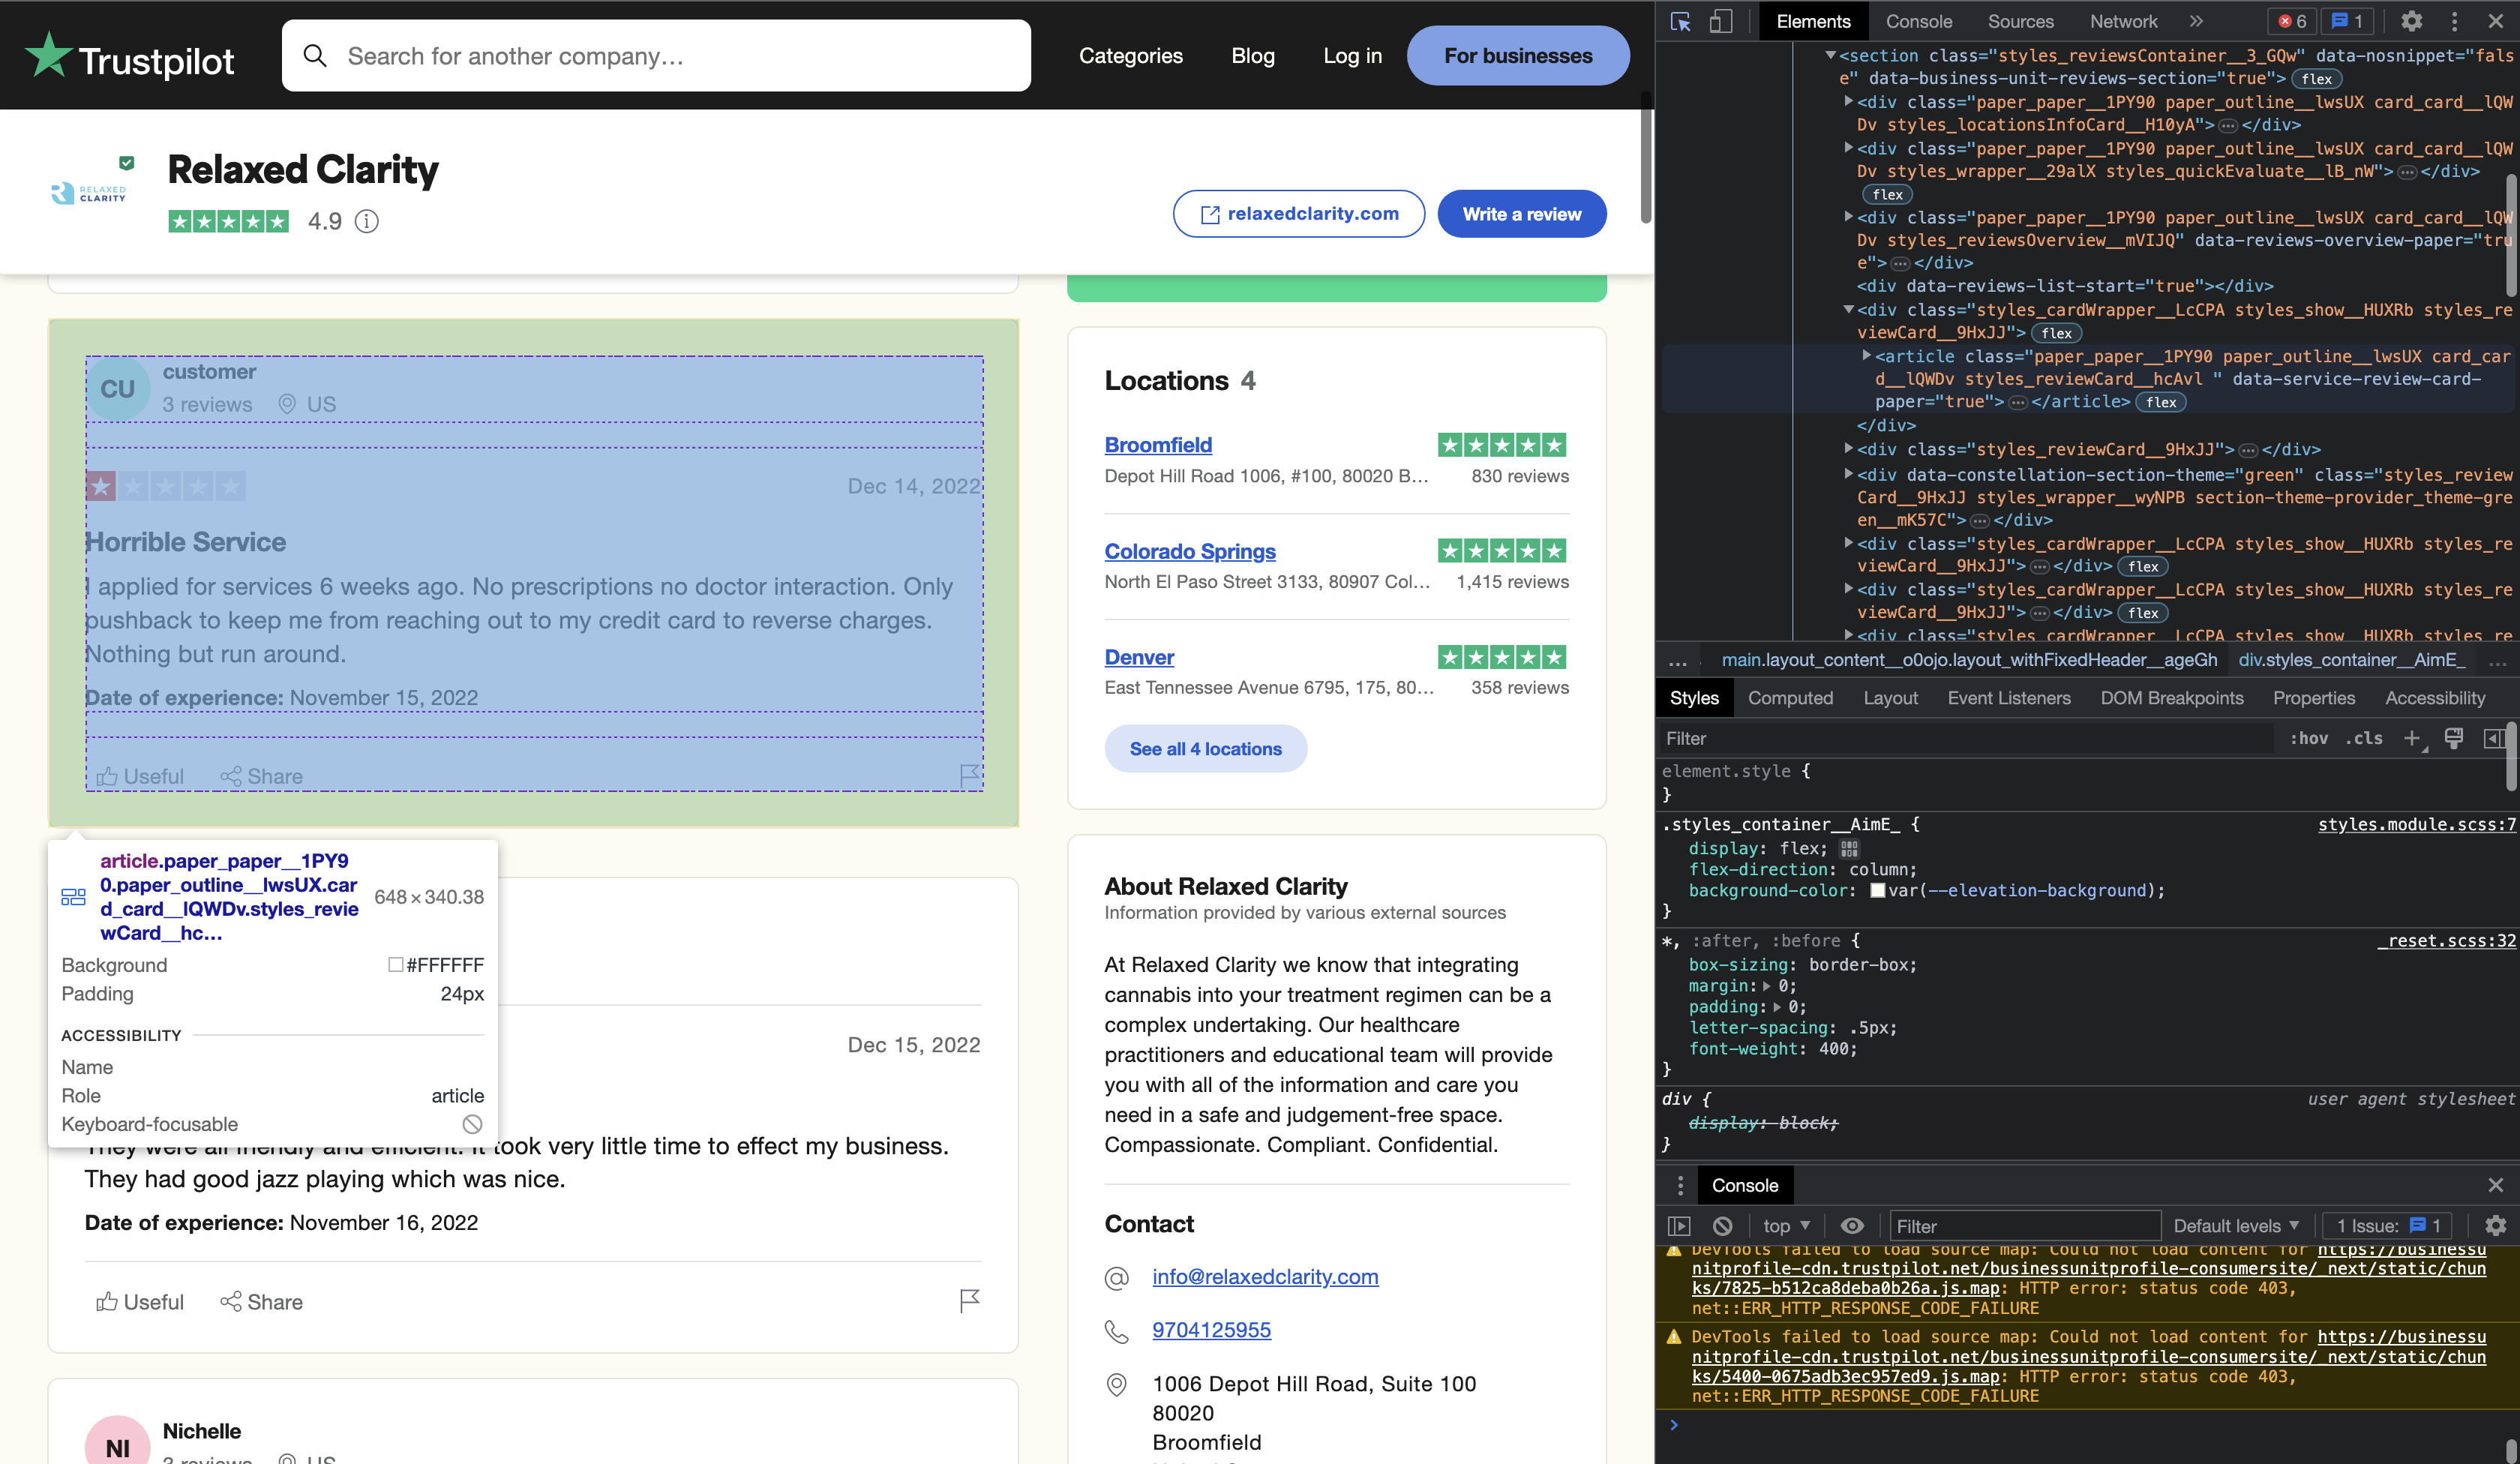Screen dimensions: 2520x1464
Task: Click Write a review button
Action: (1521, 214)
